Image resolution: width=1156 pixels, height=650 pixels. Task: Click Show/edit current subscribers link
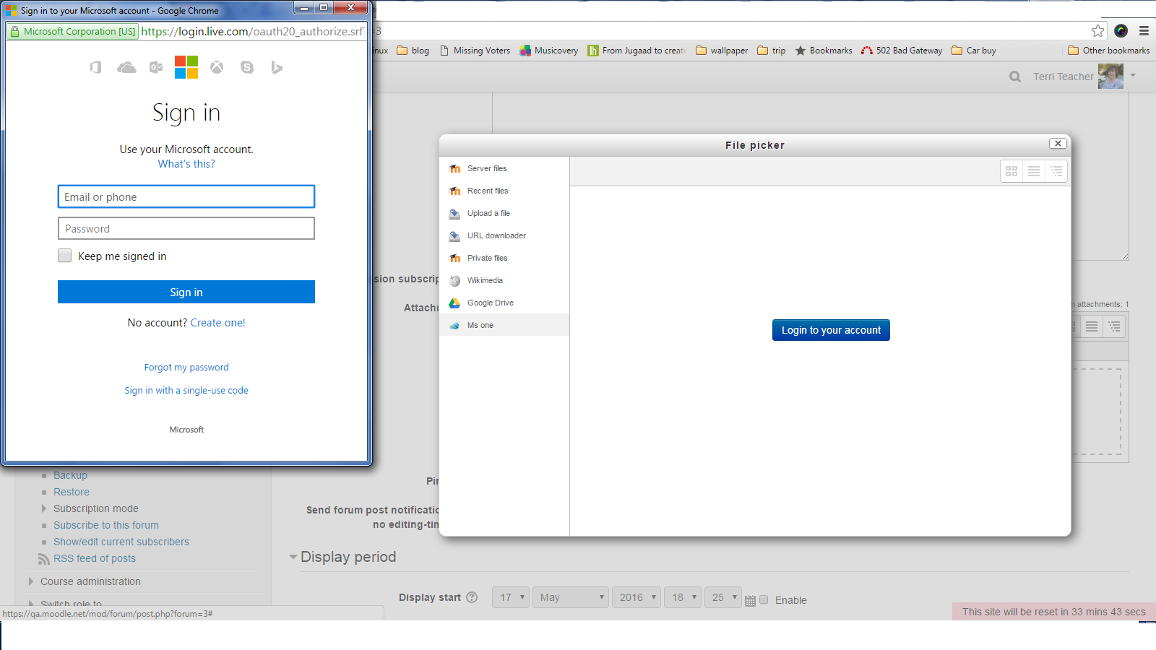[x=121, y=542]
